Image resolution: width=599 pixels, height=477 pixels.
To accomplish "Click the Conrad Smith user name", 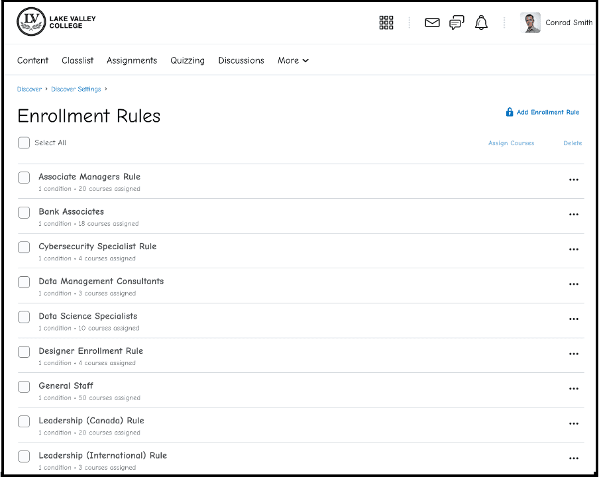I will tap(569, 23).
